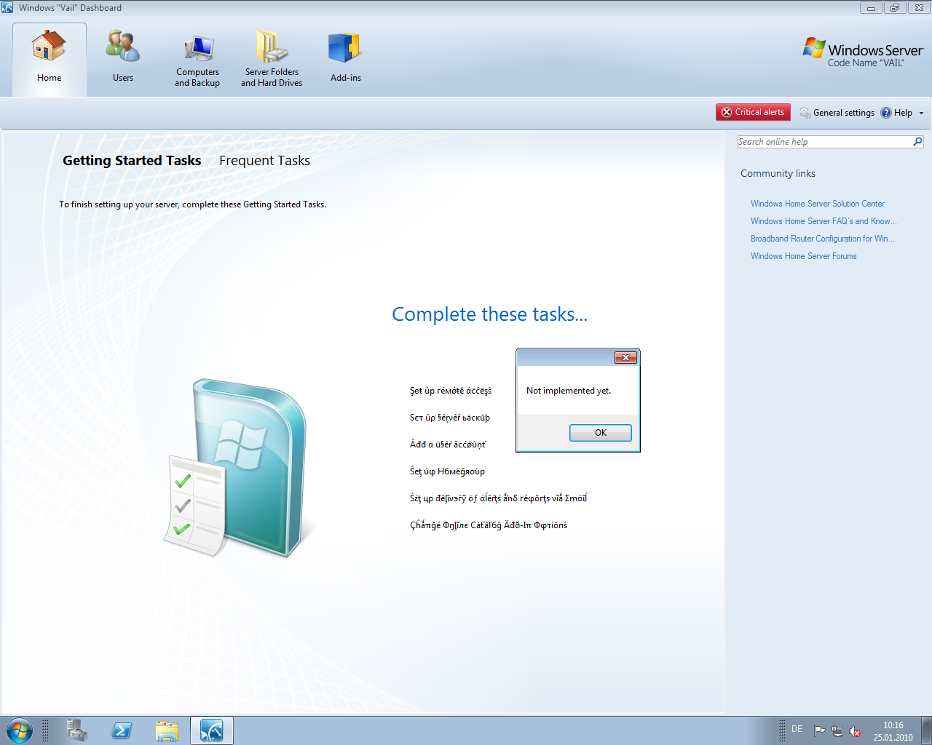Screen dimensions: 932x745
Task: Open Broadband Router Configuration link
Action: point(823,239)
